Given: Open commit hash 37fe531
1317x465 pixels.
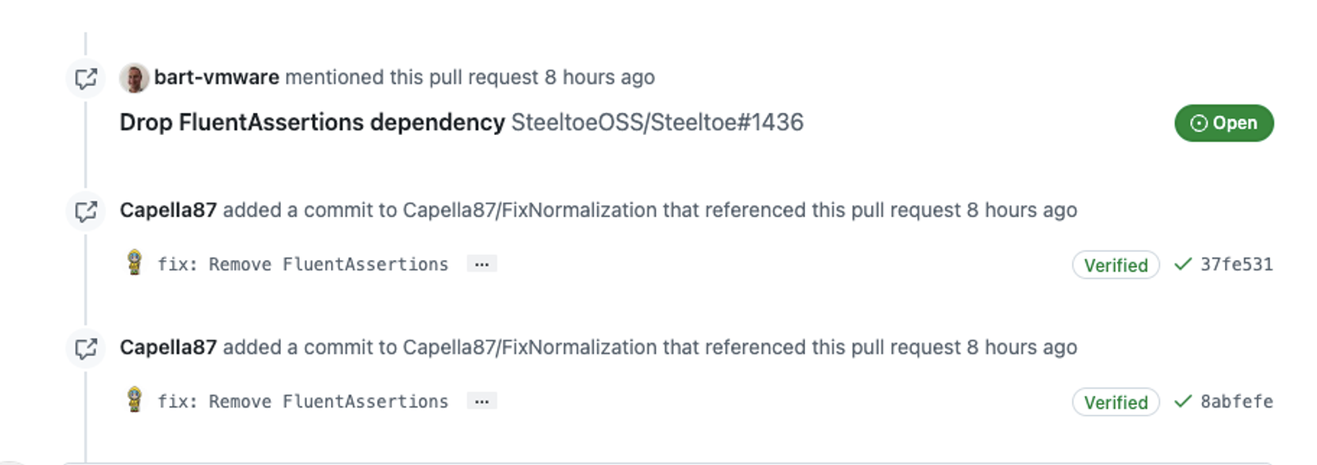Looking at the screenshot, I should pos(1236,264).
